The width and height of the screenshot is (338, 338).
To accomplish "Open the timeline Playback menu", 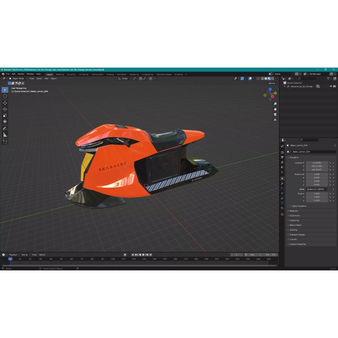I will pos(14,255).
